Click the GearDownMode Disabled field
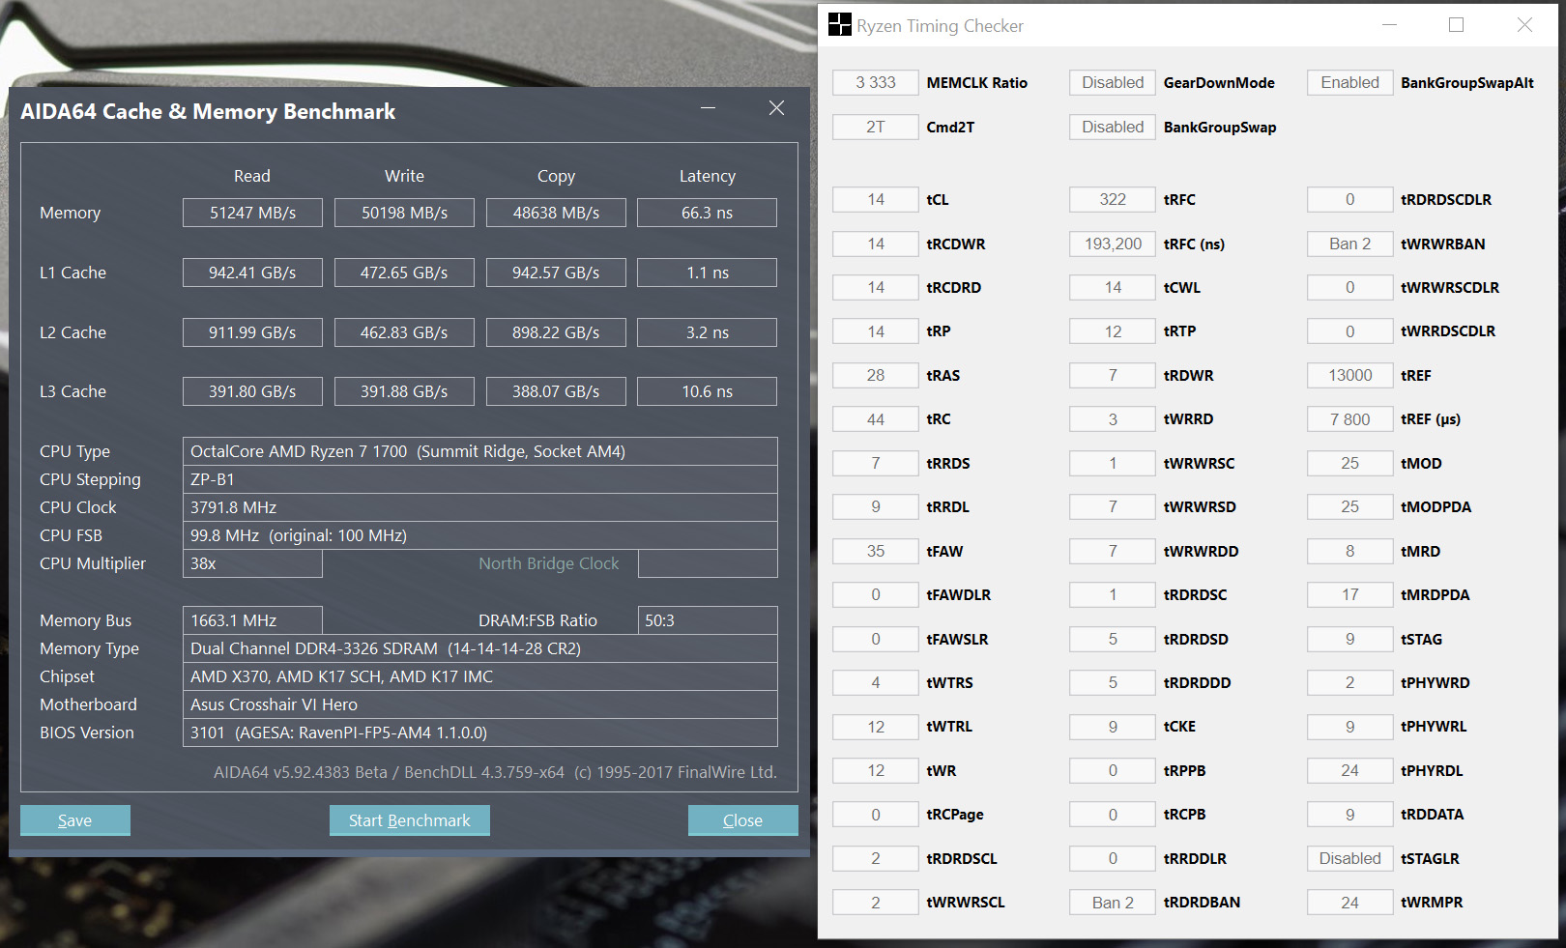The width and height of the screenshot is (1566, 948). [x=1113, y=83]
